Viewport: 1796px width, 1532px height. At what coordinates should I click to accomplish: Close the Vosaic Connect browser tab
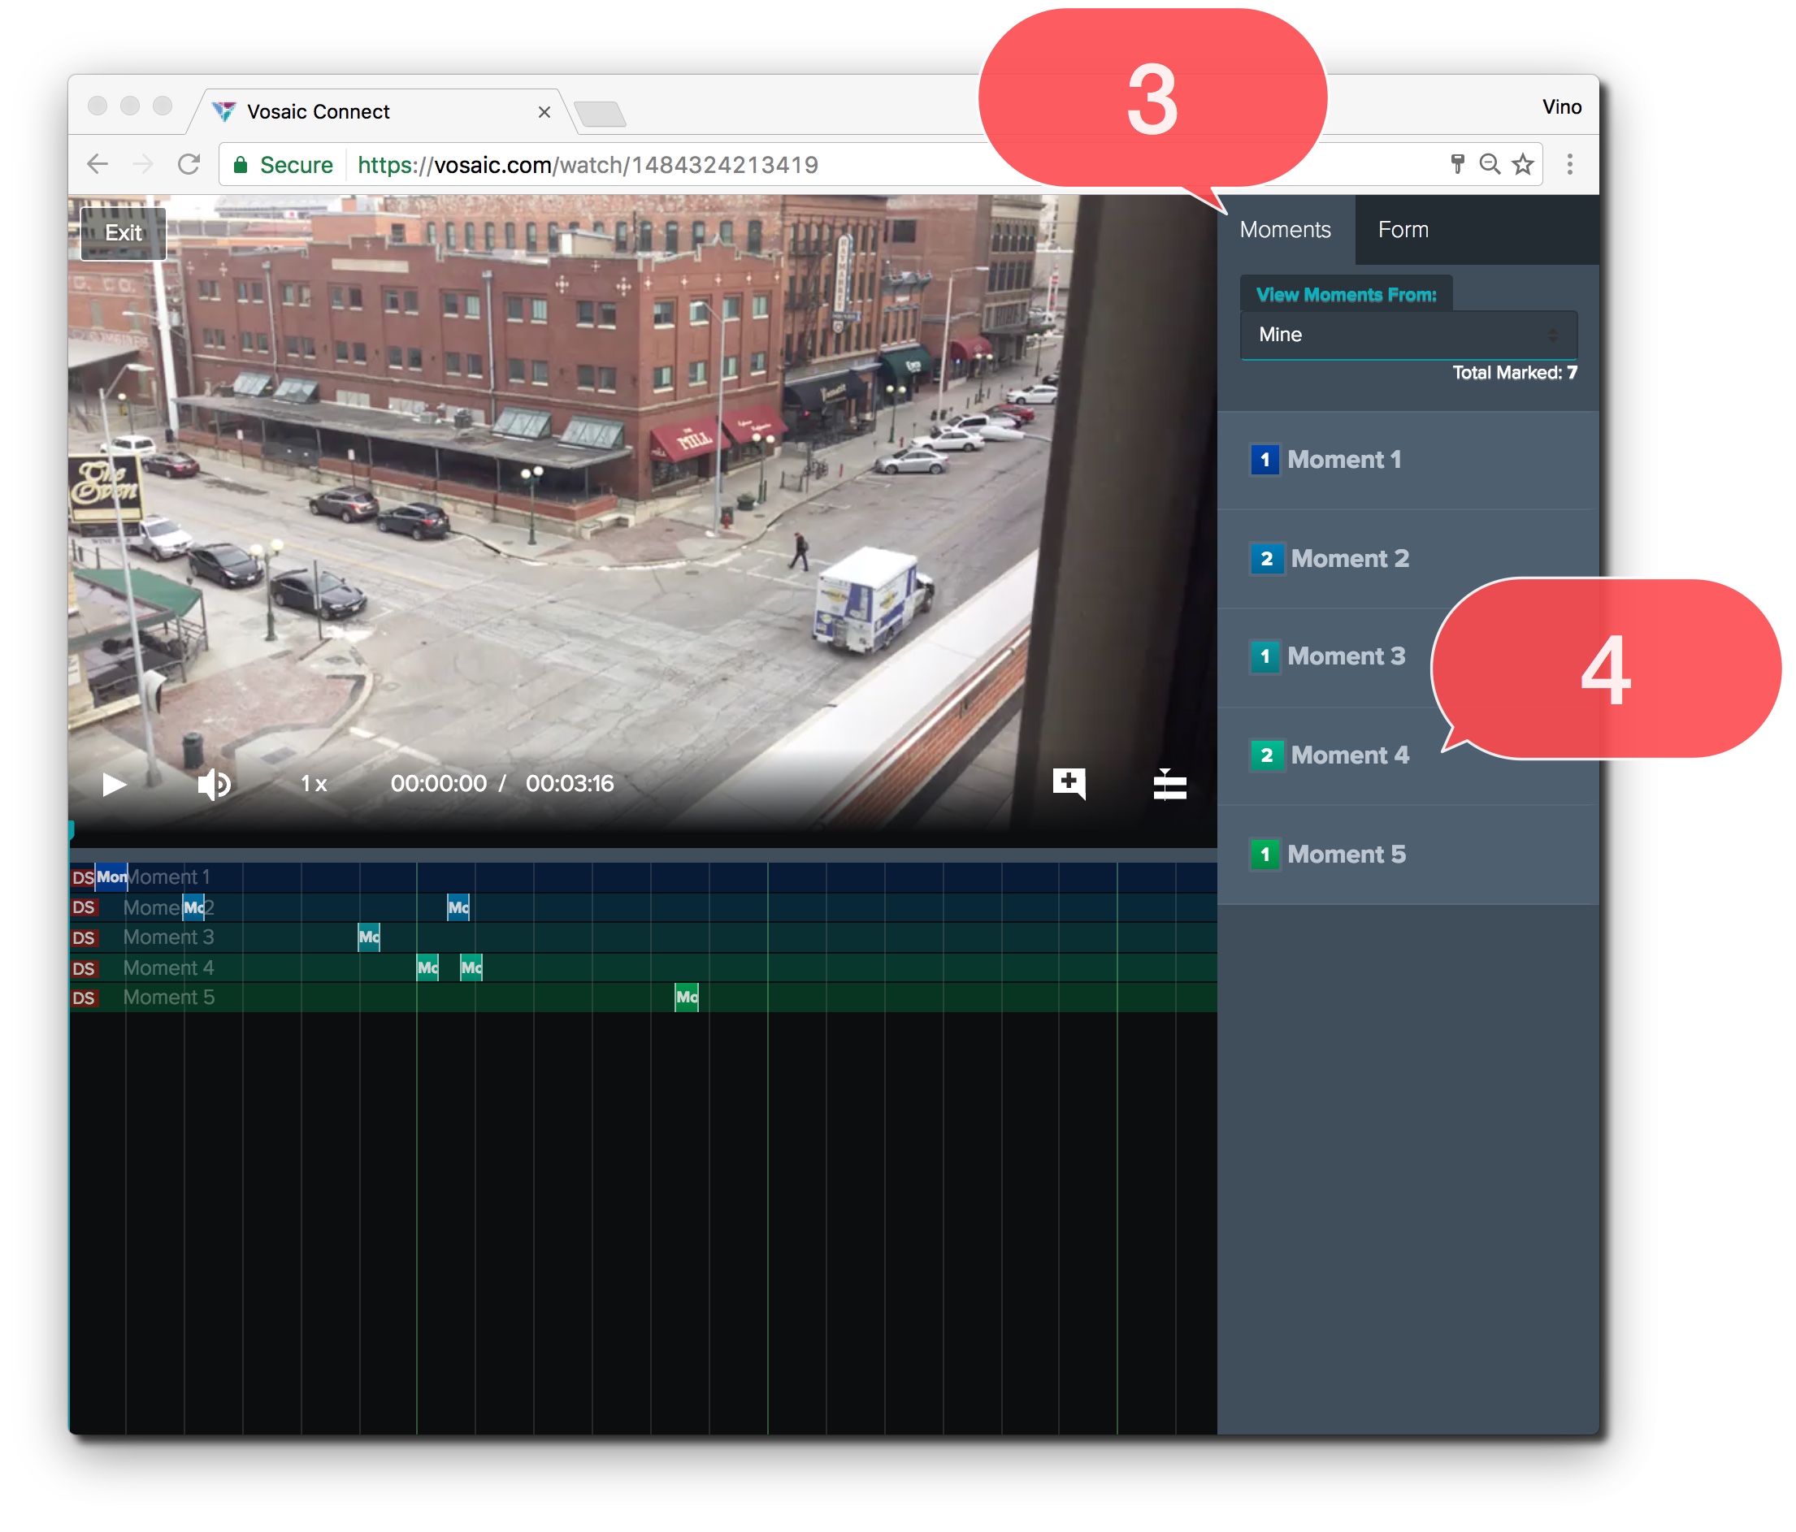tap(544, 113)
